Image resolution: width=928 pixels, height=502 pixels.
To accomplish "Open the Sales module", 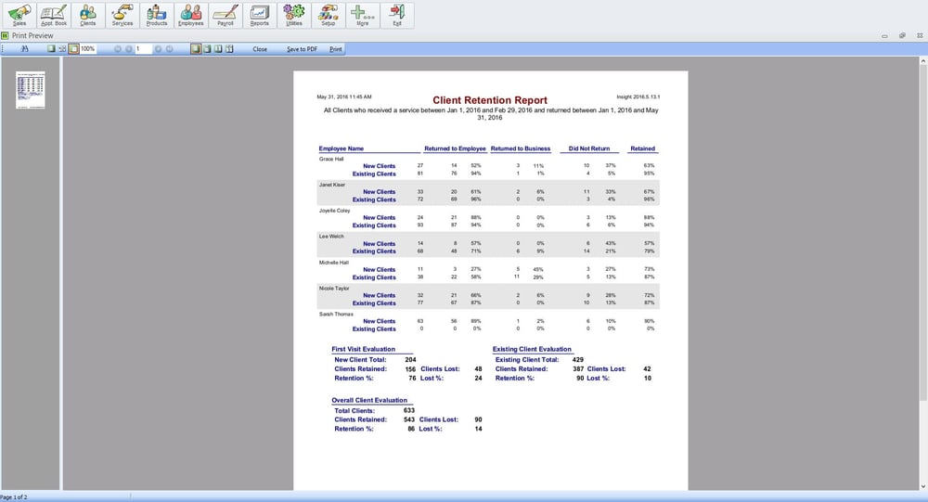I will click(x=19, y=15).
